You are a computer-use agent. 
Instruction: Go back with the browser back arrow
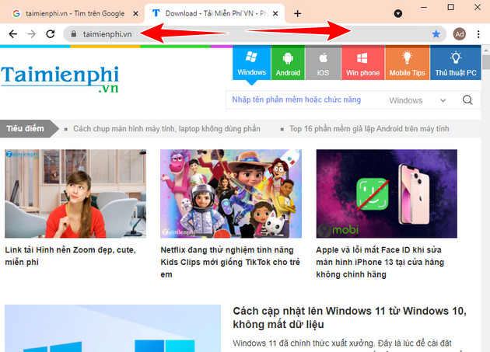pos(12,33)
